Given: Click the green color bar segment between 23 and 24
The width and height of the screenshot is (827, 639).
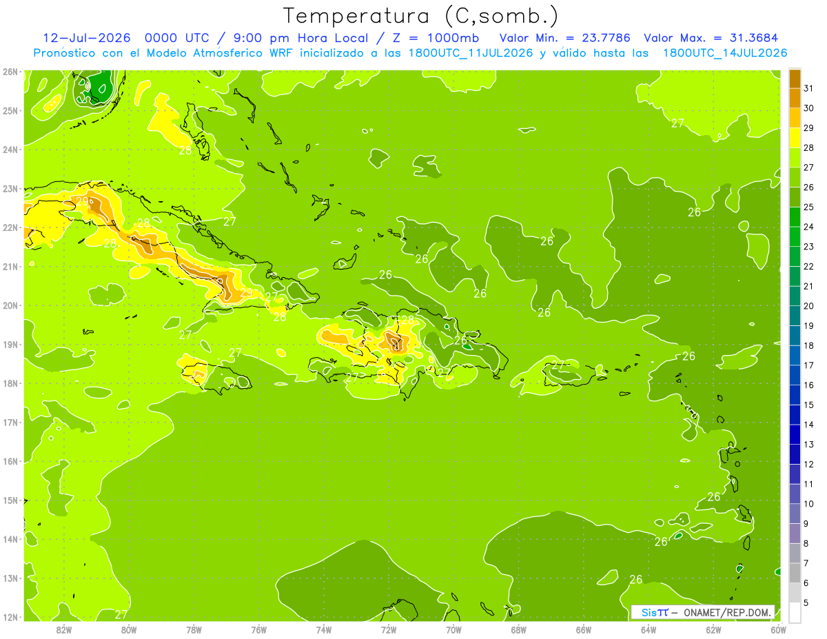Looking at the screenshot, I should [795, 237].
